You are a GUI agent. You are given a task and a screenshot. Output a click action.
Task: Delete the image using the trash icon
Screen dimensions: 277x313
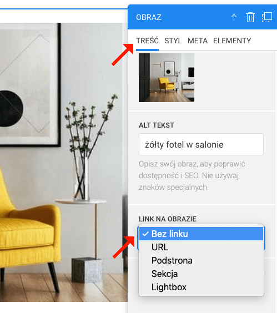click(250, 17)
